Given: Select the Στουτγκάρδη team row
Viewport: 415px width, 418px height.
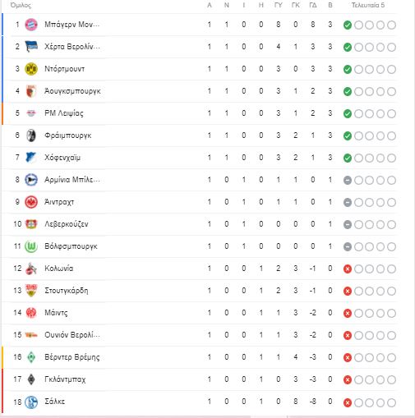Looking at the screenshot, I should pos(200,291).
